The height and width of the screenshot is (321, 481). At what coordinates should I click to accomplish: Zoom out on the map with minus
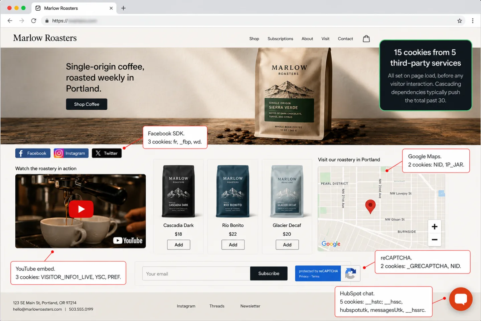pos(434,240)
